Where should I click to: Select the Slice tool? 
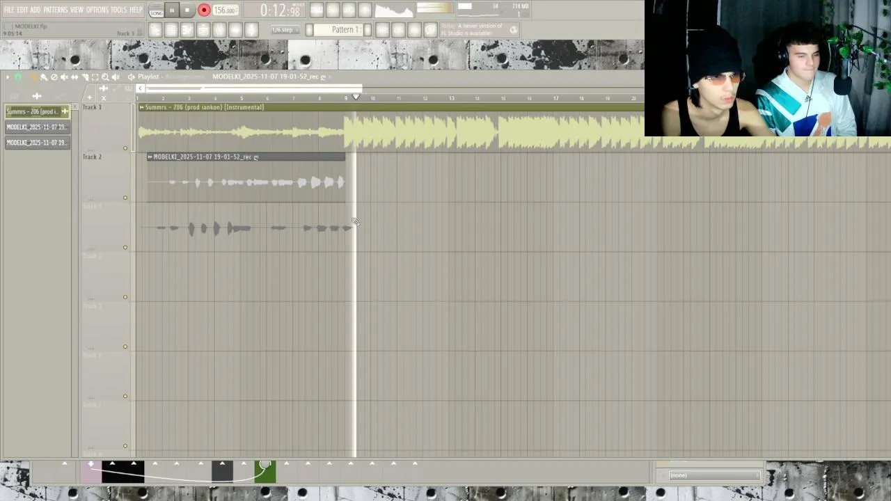pyautogui.click(x=85, y=77)
